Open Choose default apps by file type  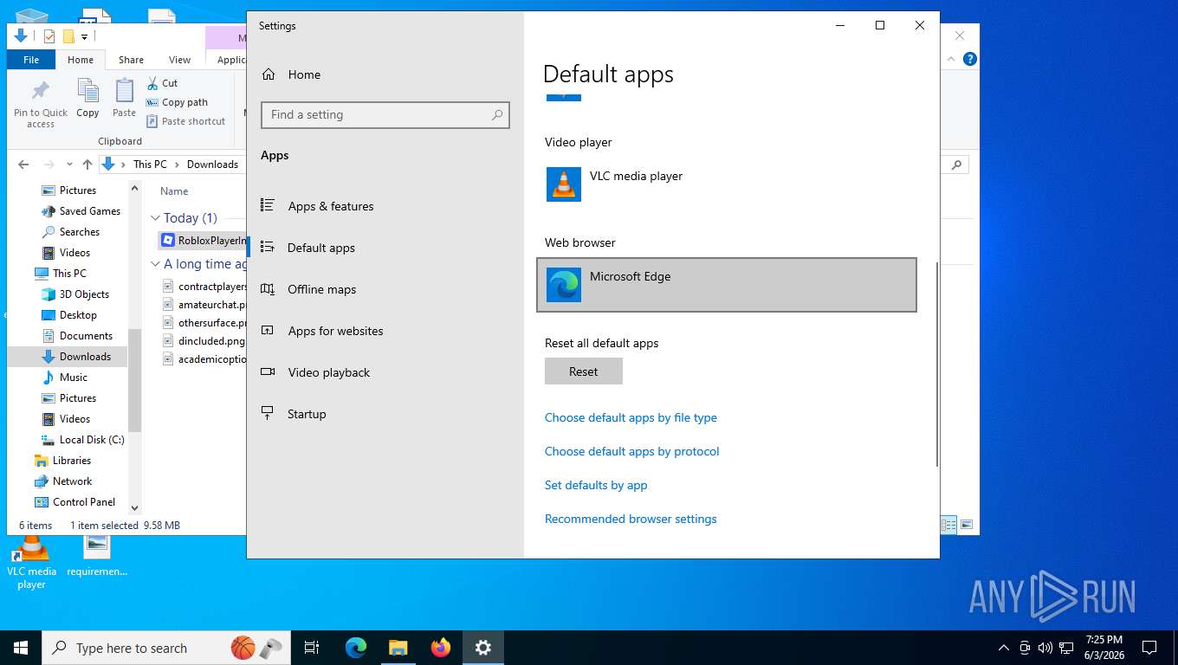tap(631, 417)
